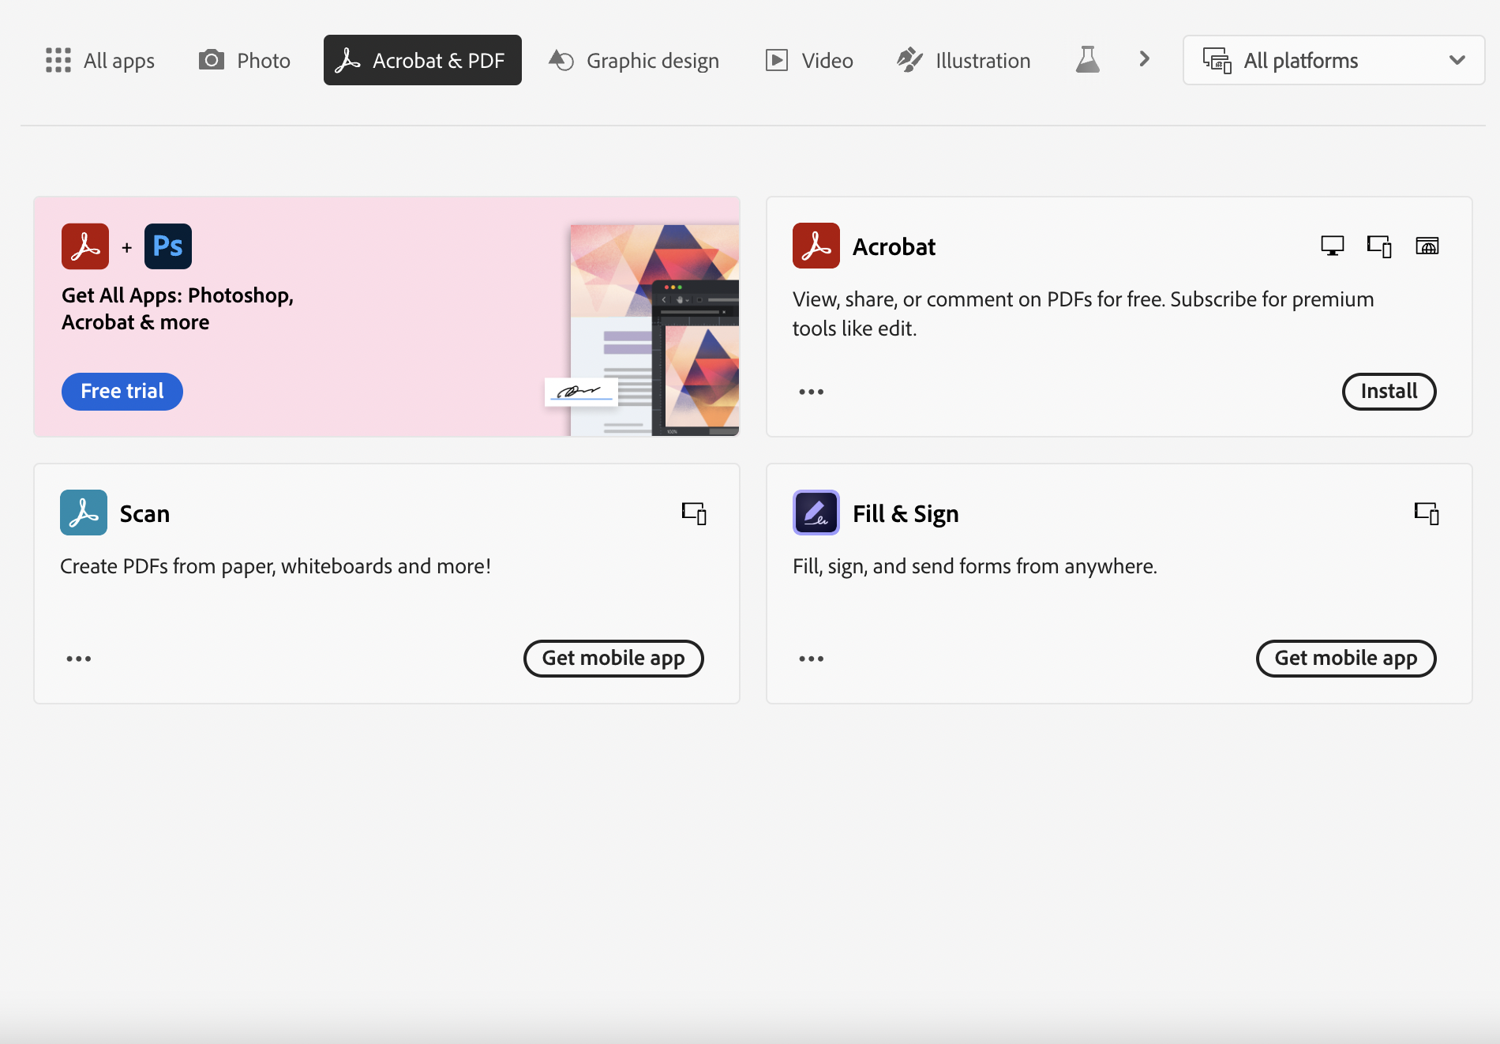The image size is (1500, 1044).
Task: Click 'View, share, or comment on PDFs' description
Action: point(1083,314)
